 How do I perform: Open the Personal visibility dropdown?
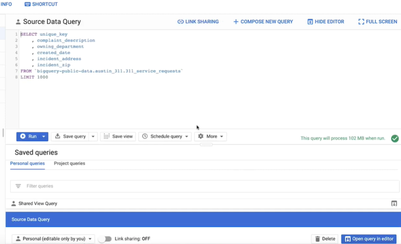pyautogui.click(x=53, y=239)
